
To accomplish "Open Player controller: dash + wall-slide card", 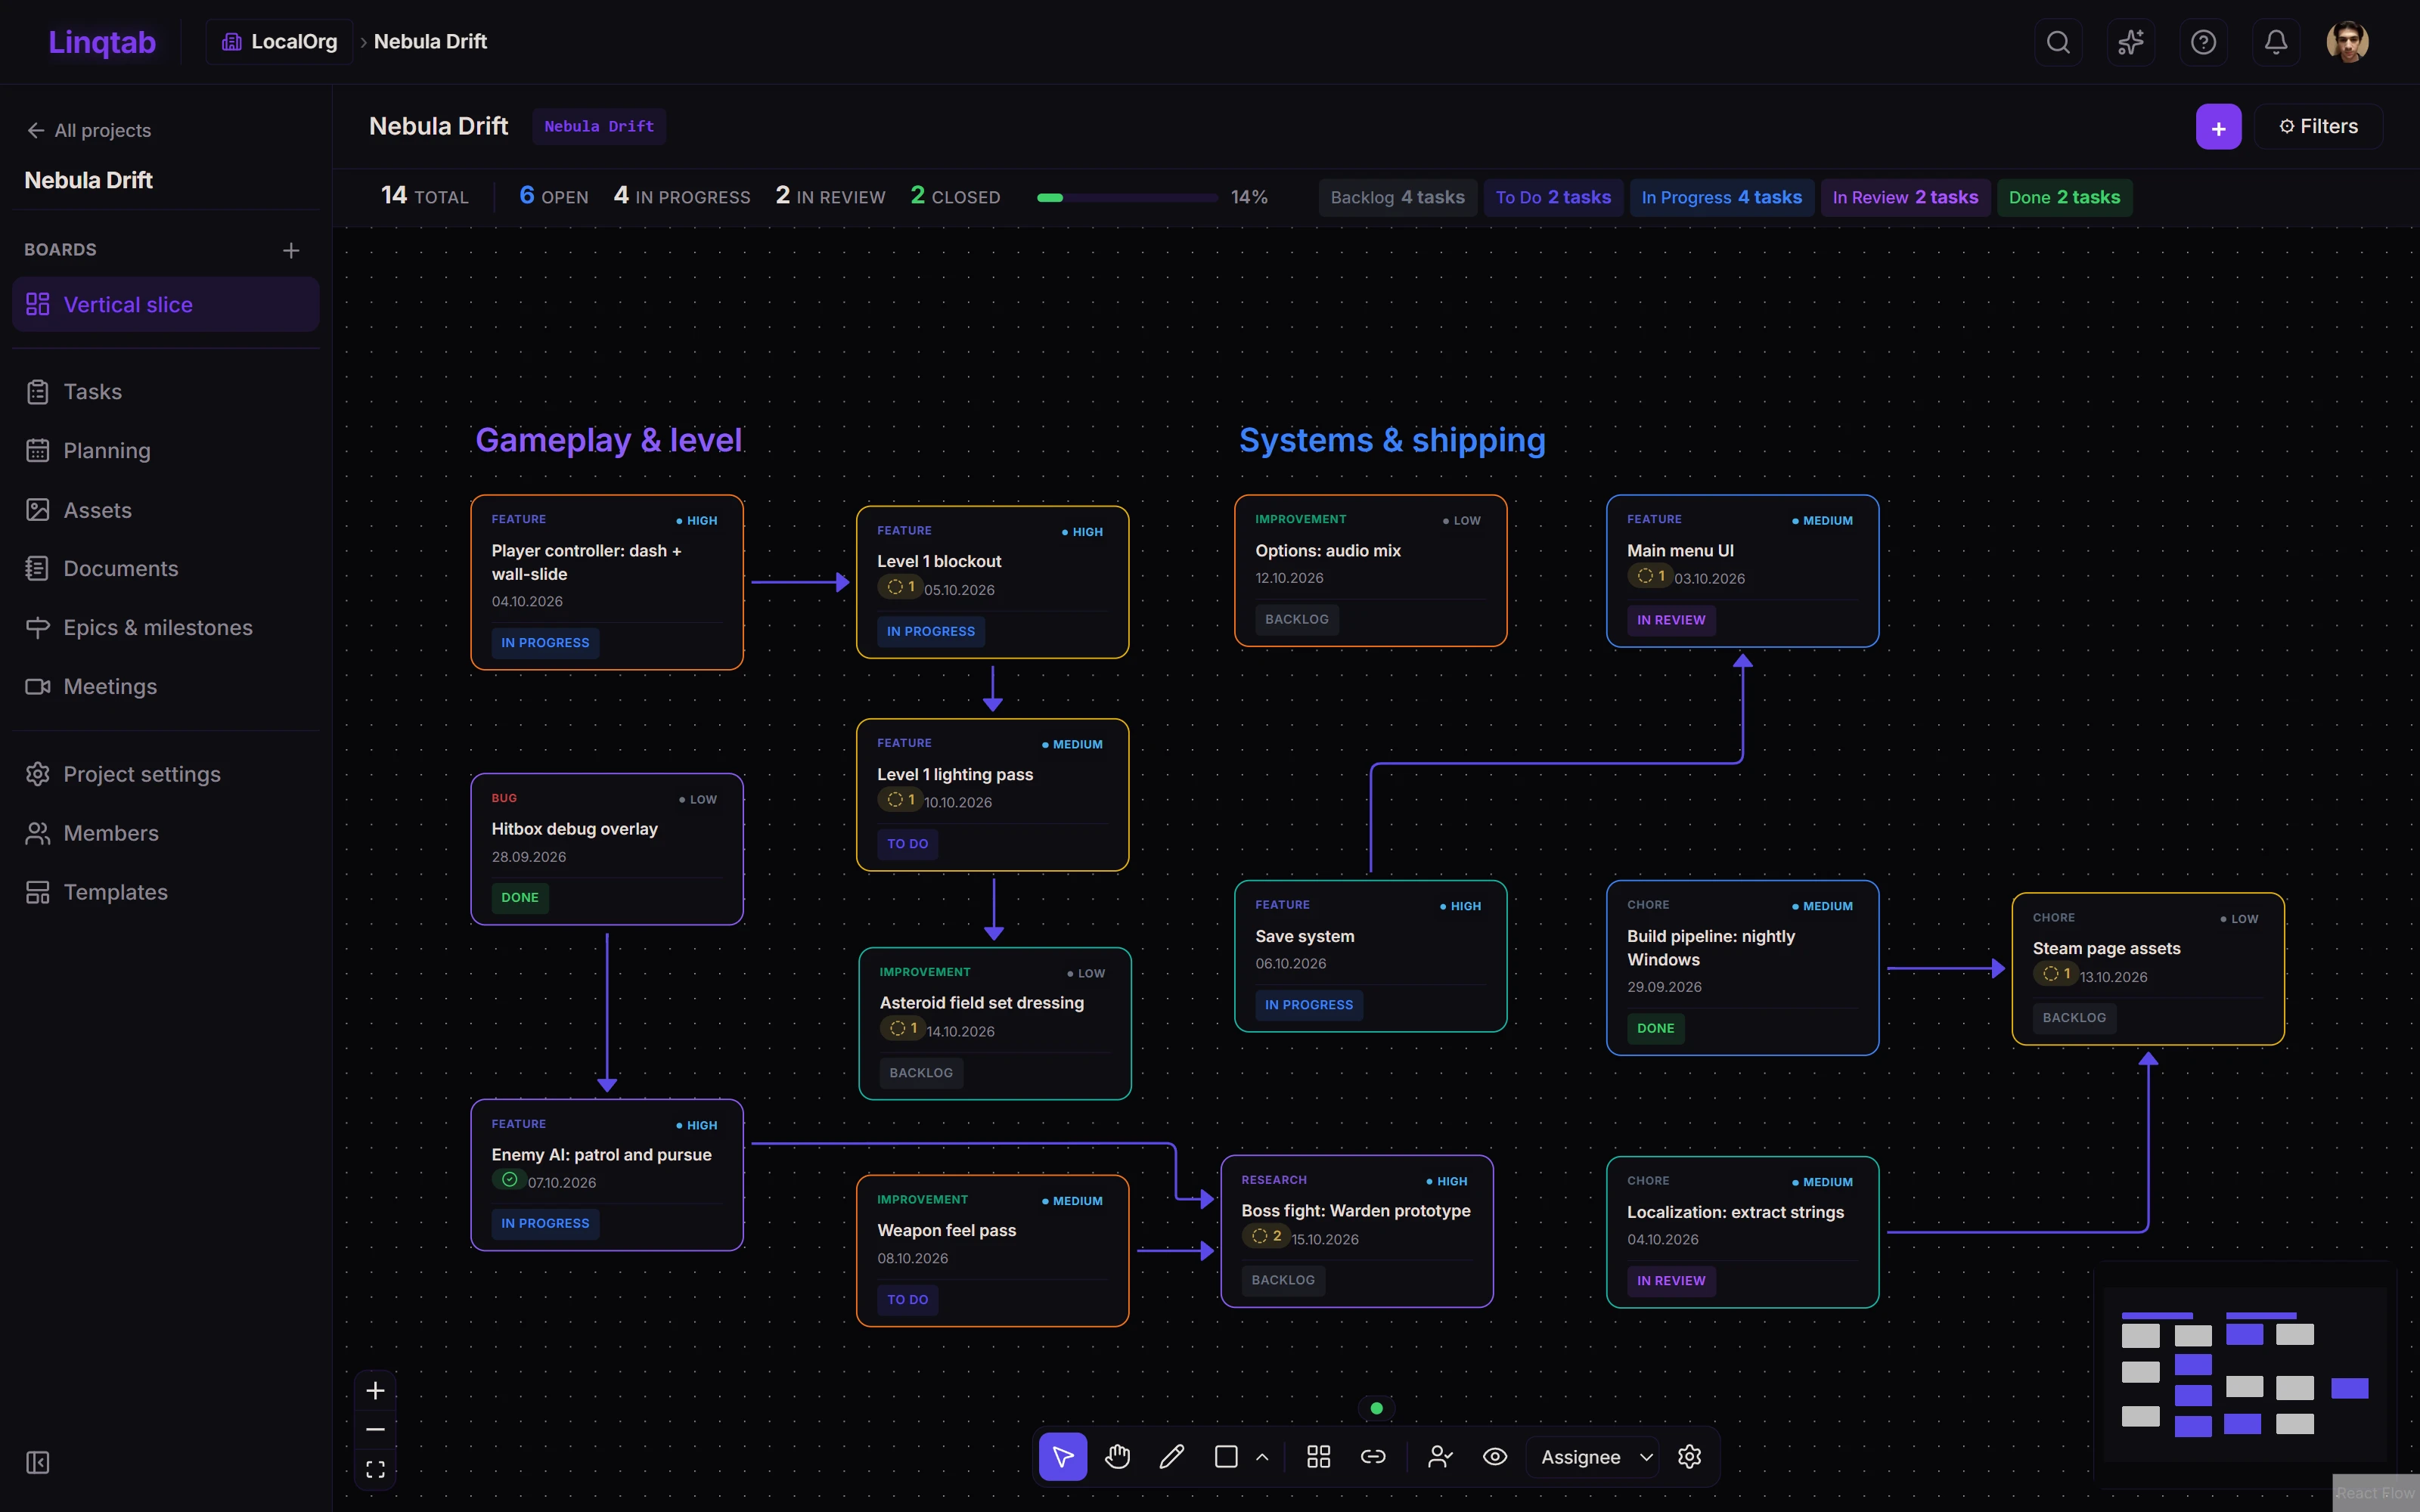I will click(x=607, y=582).
